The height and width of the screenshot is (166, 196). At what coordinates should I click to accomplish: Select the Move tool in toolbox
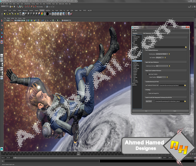[x=2, y=34]
